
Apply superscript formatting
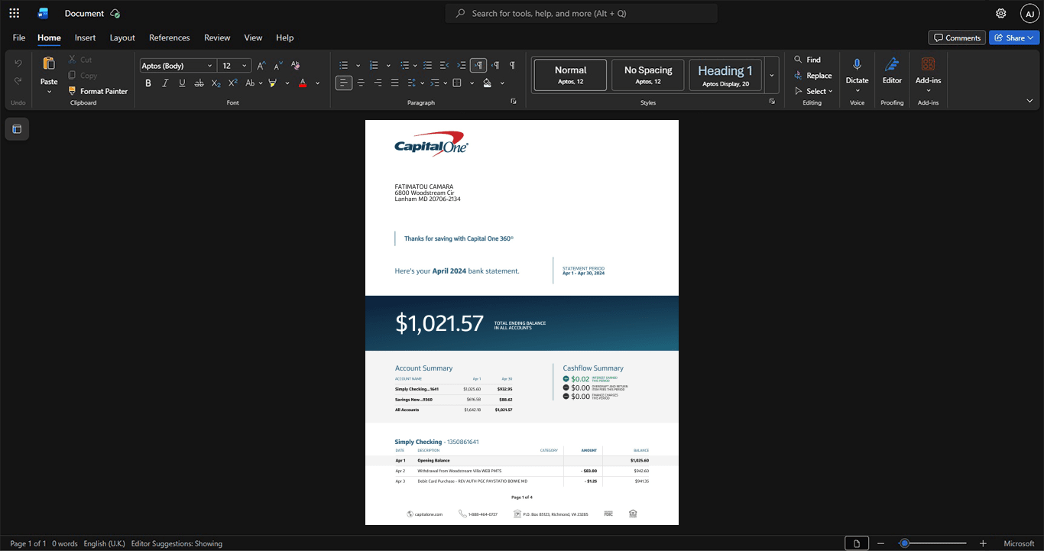point(233,83)
